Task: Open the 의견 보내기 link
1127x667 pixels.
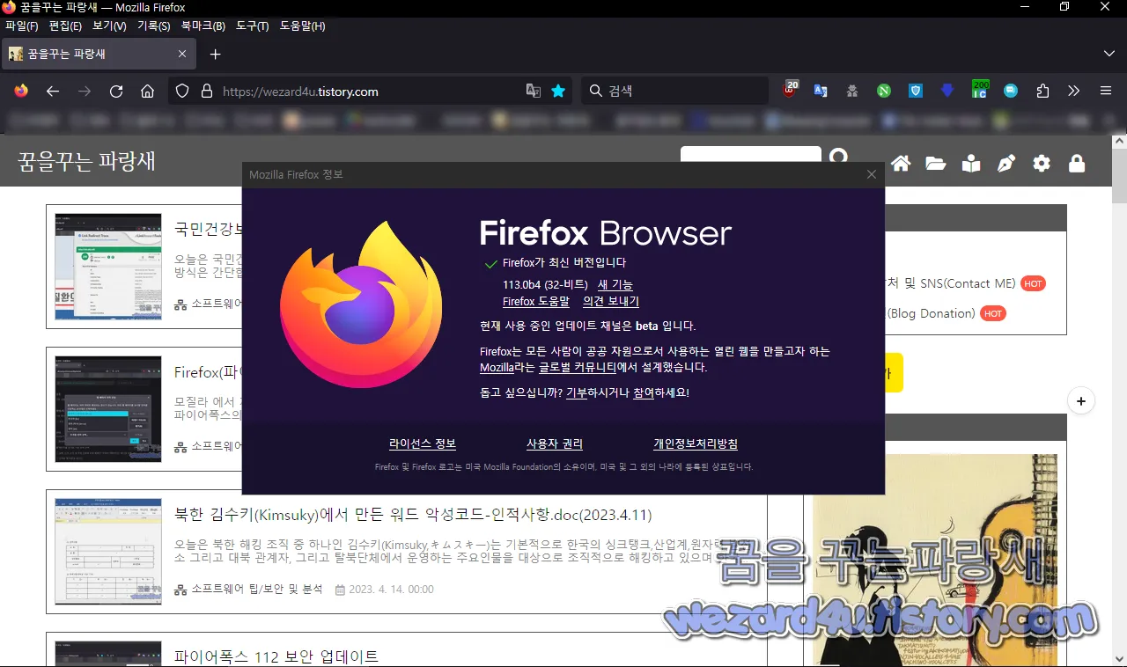Action: click(613, 301)
